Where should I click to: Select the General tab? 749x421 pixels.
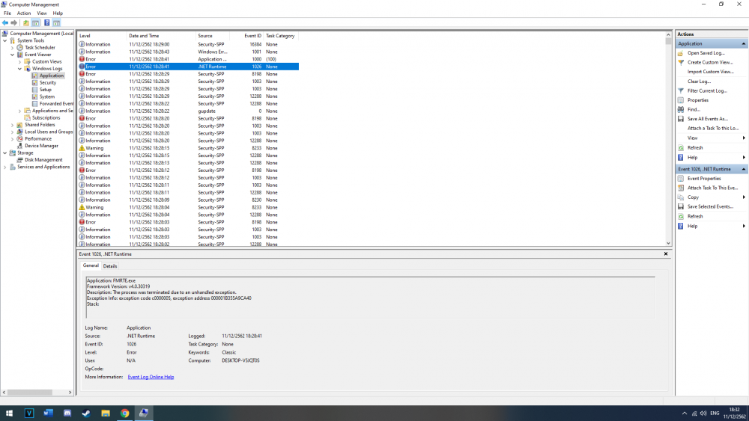tap(91, 265)
